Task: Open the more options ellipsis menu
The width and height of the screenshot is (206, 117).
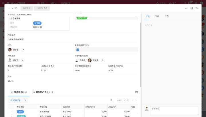Action: (x=186, y=8)
